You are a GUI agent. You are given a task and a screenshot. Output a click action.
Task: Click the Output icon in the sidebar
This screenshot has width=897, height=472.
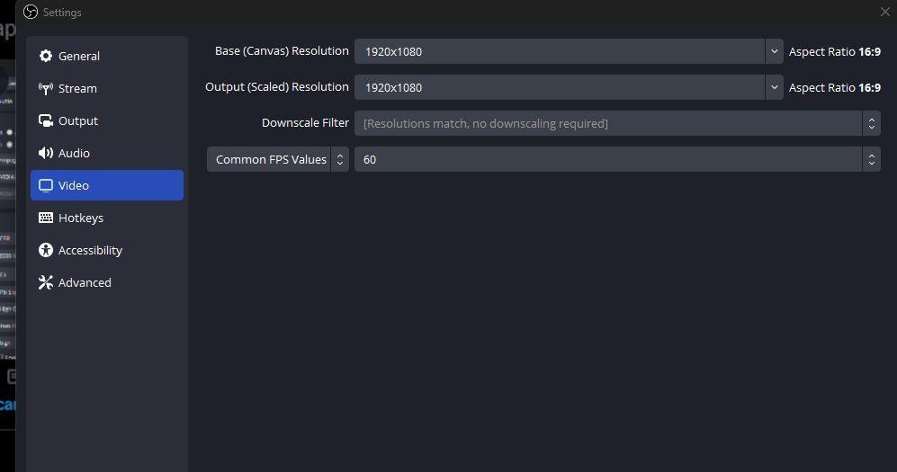46,121
